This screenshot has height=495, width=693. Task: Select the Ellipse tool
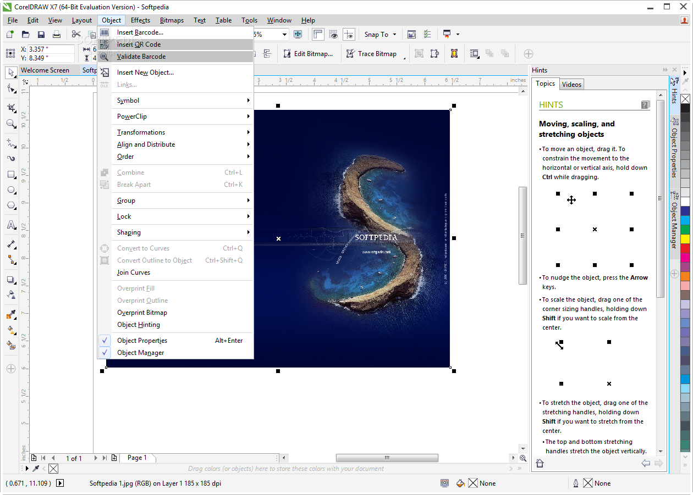[x=11, y=190]
